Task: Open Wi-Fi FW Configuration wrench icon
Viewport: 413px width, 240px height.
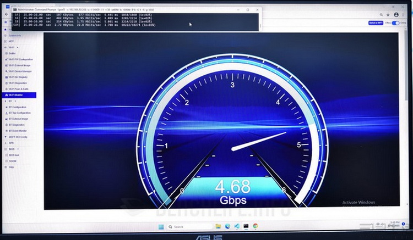Action: click(6, 59)
